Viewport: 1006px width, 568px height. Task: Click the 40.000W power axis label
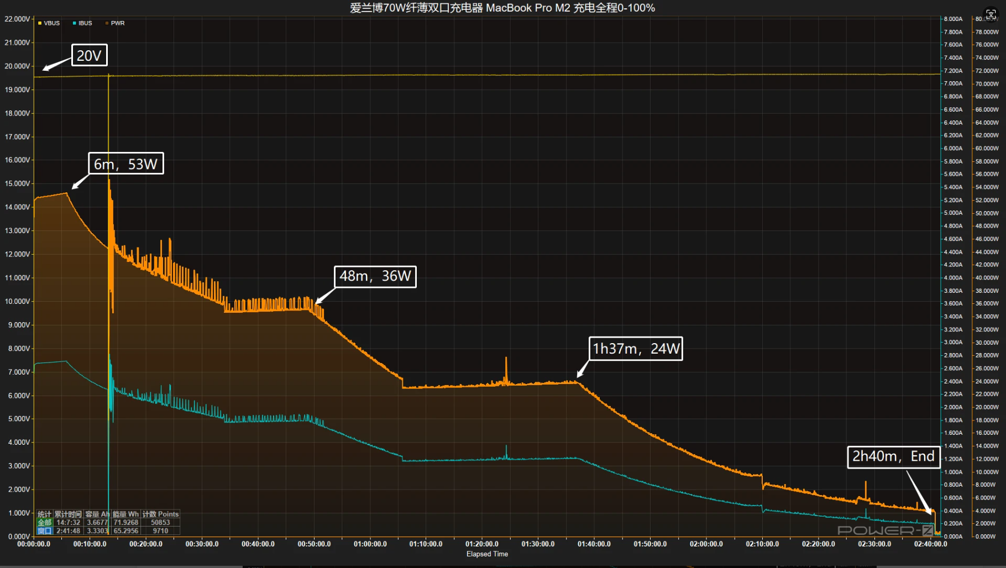coord(987,277)
